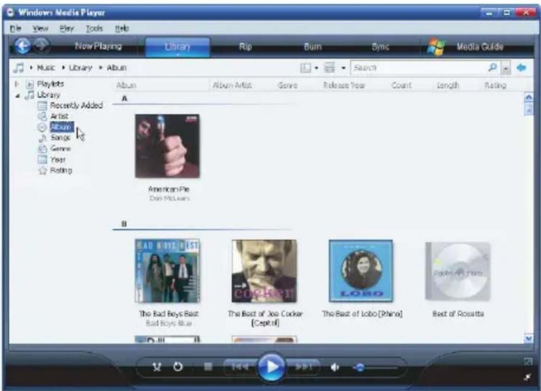Screen dimensions: 541x391
Task: Click the Year calendar icon
Action: pos(42,159)
